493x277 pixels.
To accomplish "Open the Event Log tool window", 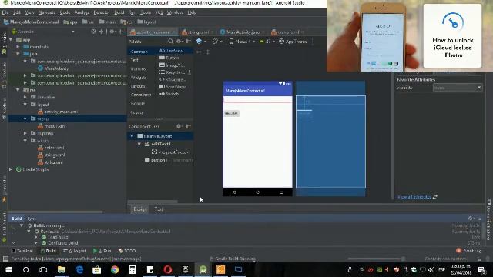I will coord(468,251).
